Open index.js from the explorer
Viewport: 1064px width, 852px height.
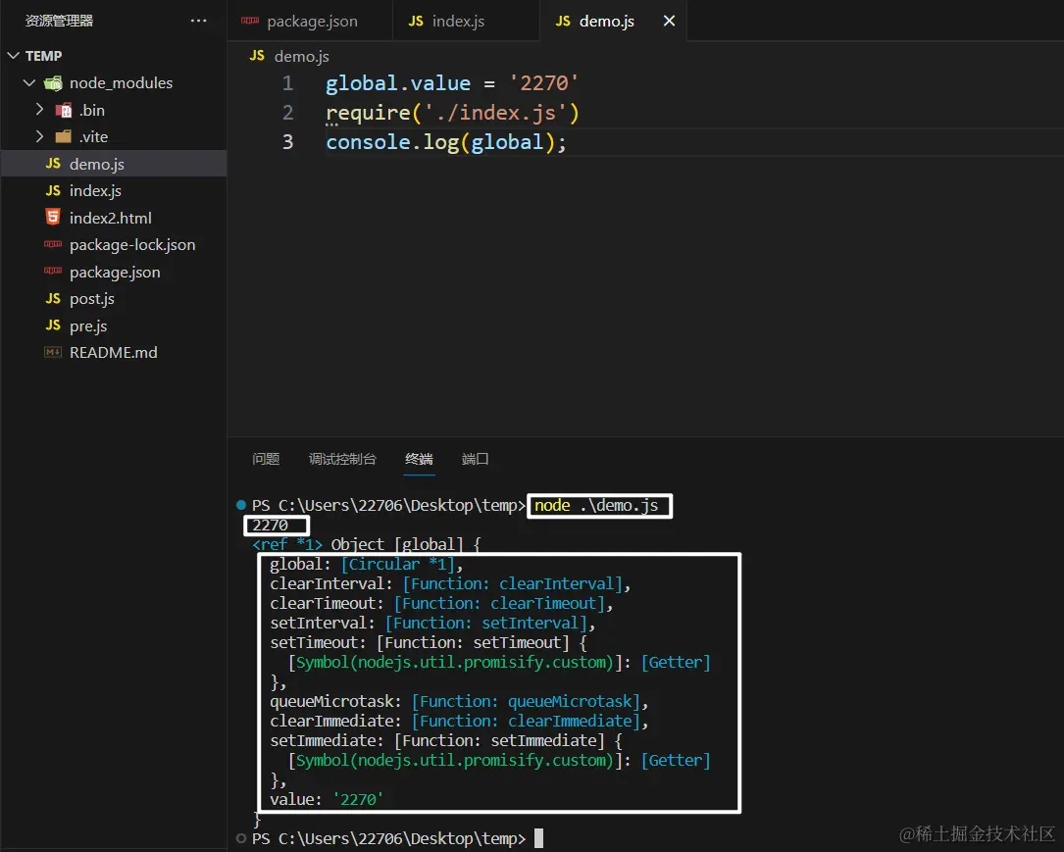click(x=114, y=190)
